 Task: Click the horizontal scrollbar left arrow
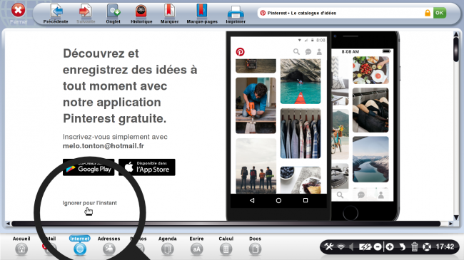[8, 224]
